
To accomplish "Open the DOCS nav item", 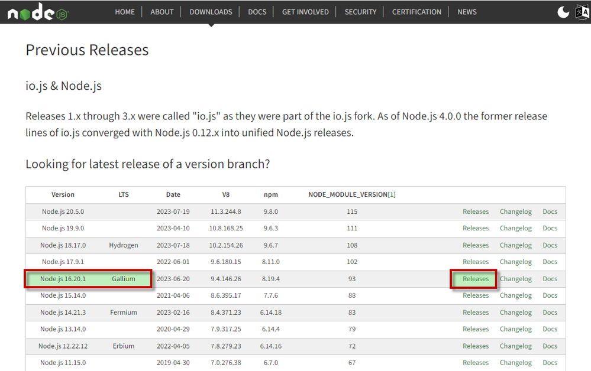I will pyautogui.click(x=257, y=12).
